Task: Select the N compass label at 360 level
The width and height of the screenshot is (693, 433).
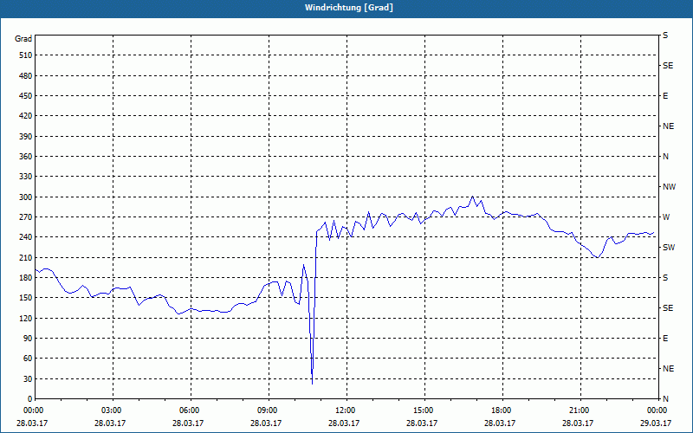Action: [x=666, y=157]
